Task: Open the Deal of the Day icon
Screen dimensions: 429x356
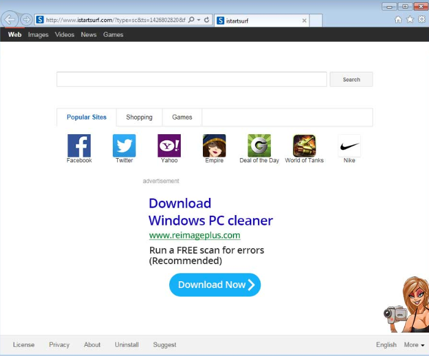Action: pos(259,146)
